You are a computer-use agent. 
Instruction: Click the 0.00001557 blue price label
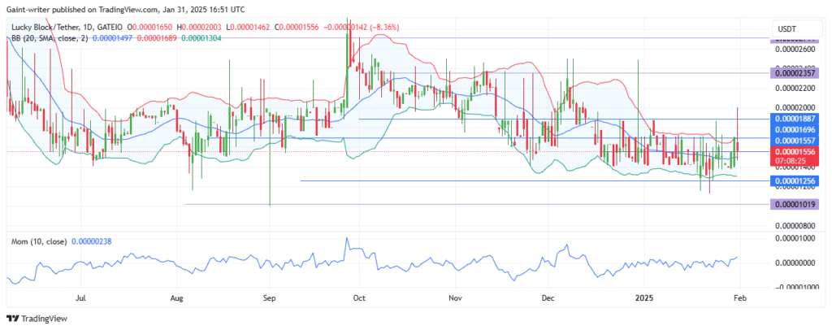[x=795, y=139]
